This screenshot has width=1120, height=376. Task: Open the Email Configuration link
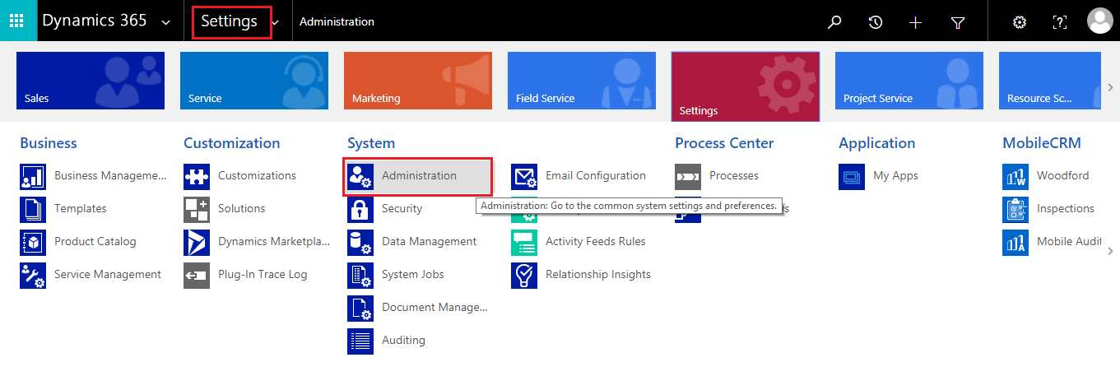[596, 176]
